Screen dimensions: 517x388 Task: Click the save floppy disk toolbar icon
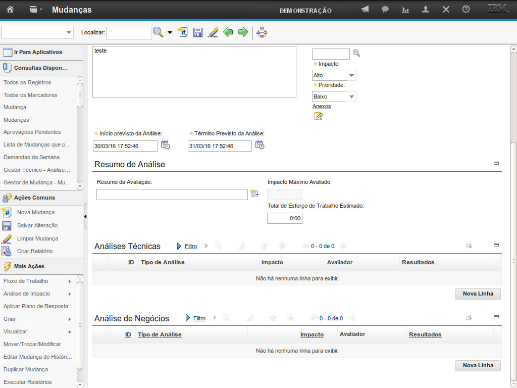(198, 32)
